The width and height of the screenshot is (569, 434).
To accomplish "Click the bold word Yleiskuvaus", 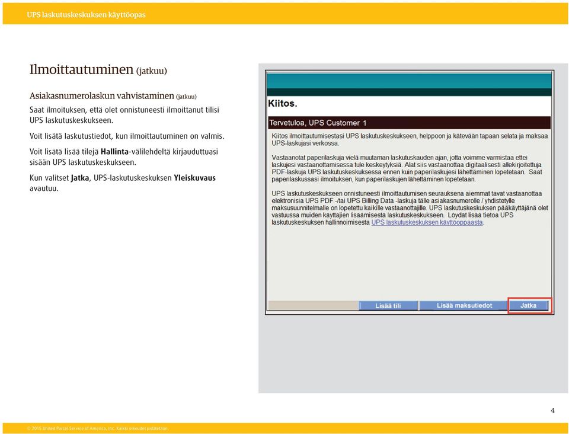I will pyautogui.click(x=194, y=178).
